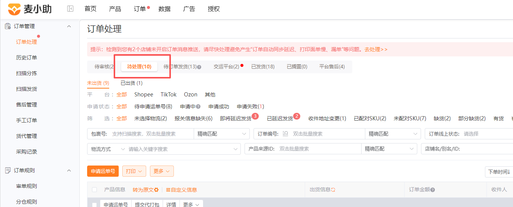Open 审单规则 in the sidebar
The width and height of the screenshot is (513, 207).
coord(27,186)
